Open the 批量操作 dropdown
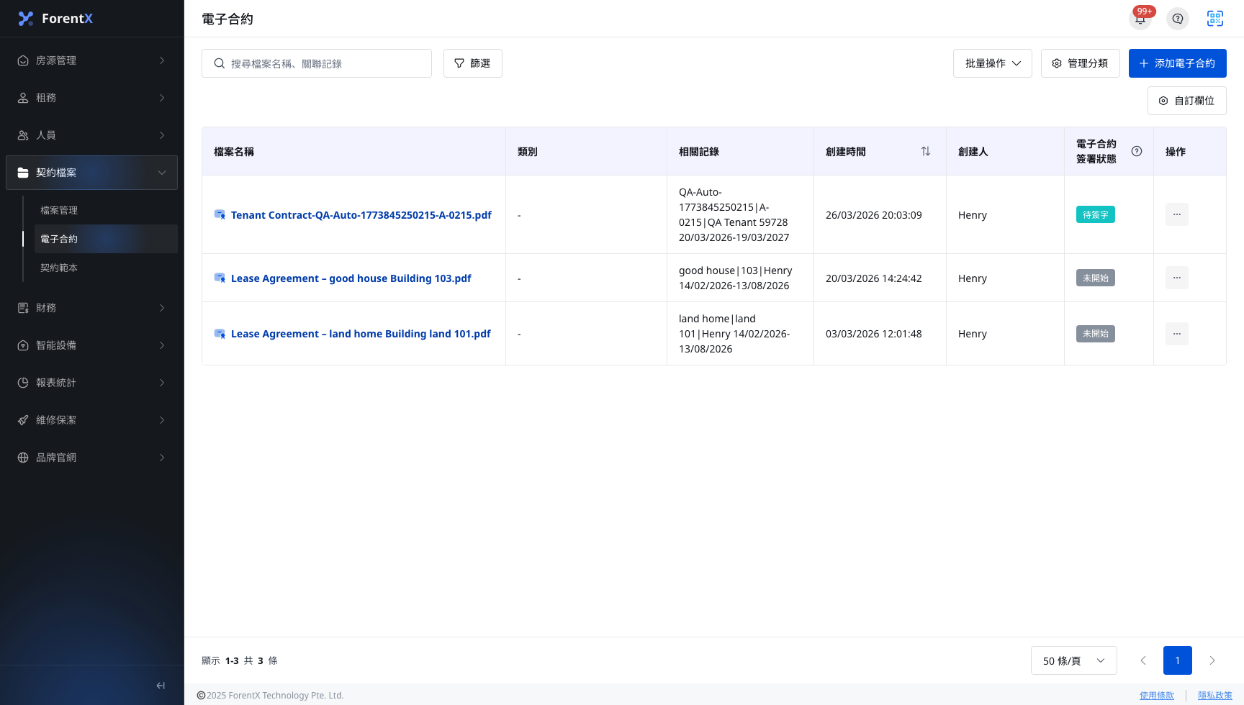This screenshot has width=1244, height=705. click(993, 63)
